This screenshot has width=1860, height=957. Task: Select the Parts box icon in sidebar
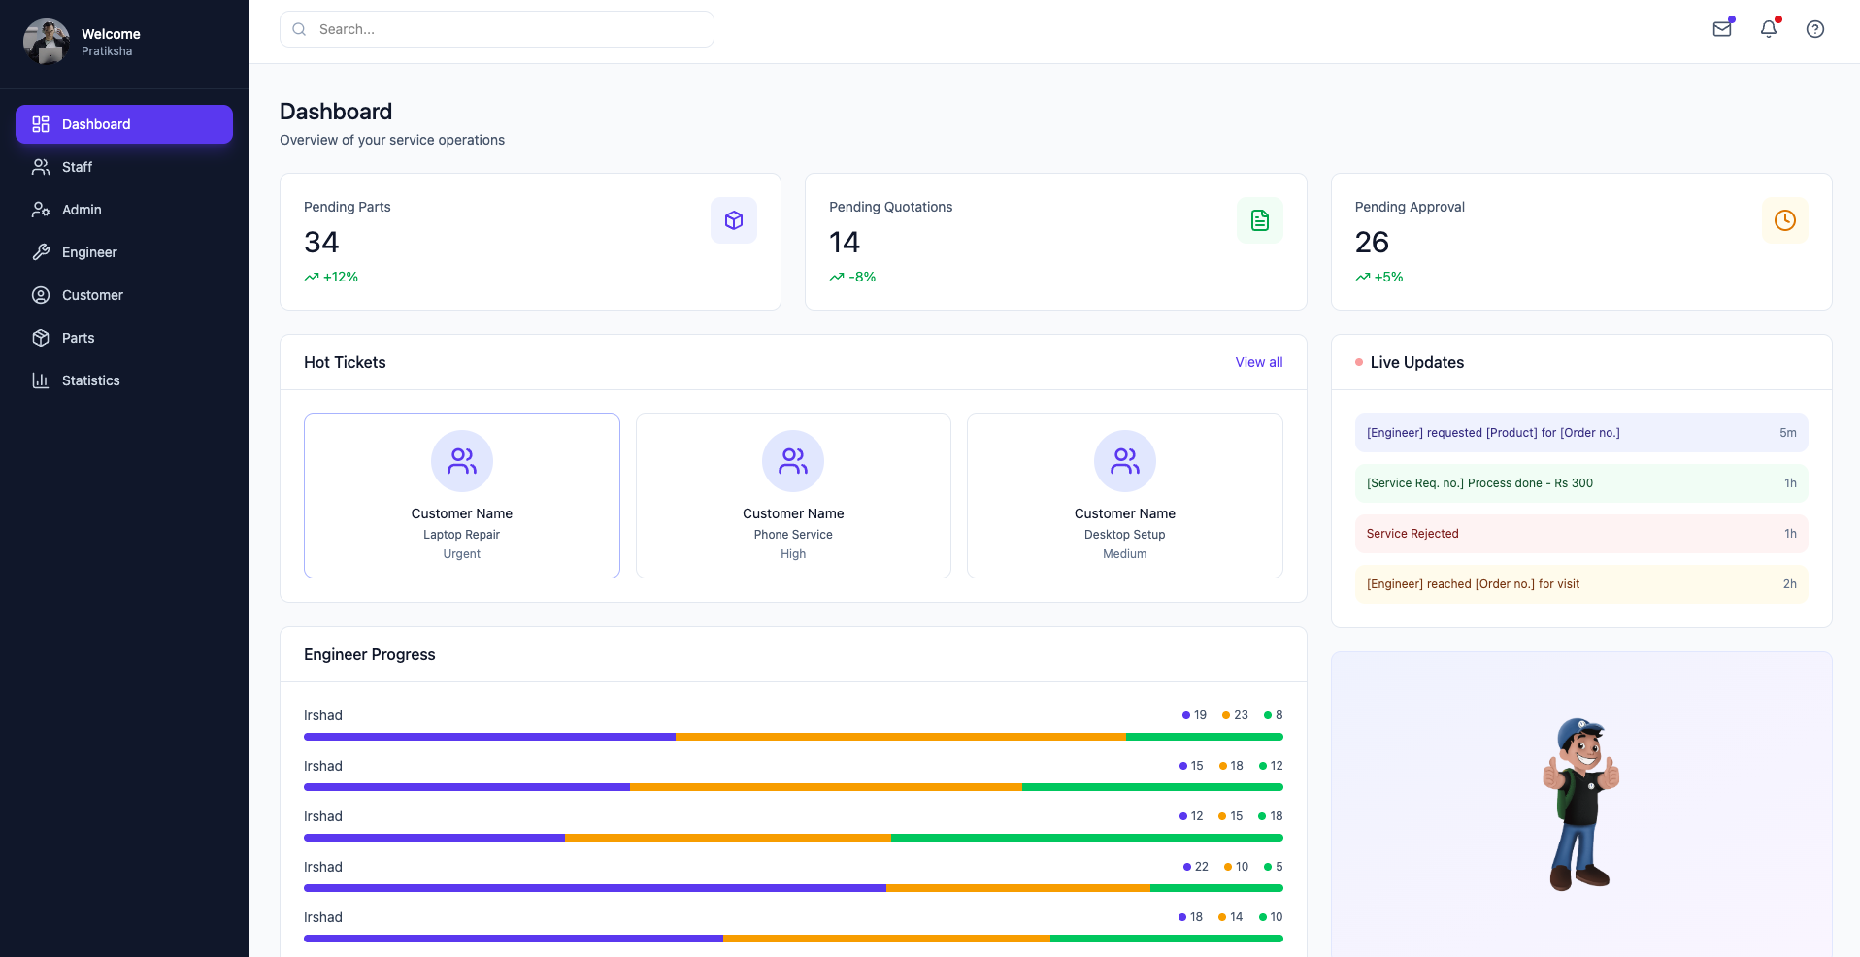40,338
